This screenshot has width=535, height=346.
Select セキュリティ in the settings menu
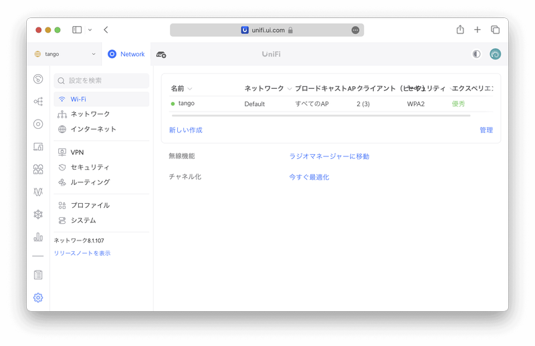tap(90, 167)
